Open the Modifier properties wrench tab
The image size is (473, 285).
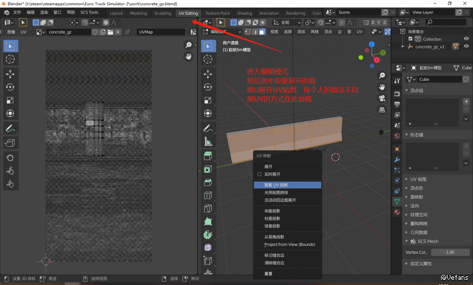coord(397,160)
